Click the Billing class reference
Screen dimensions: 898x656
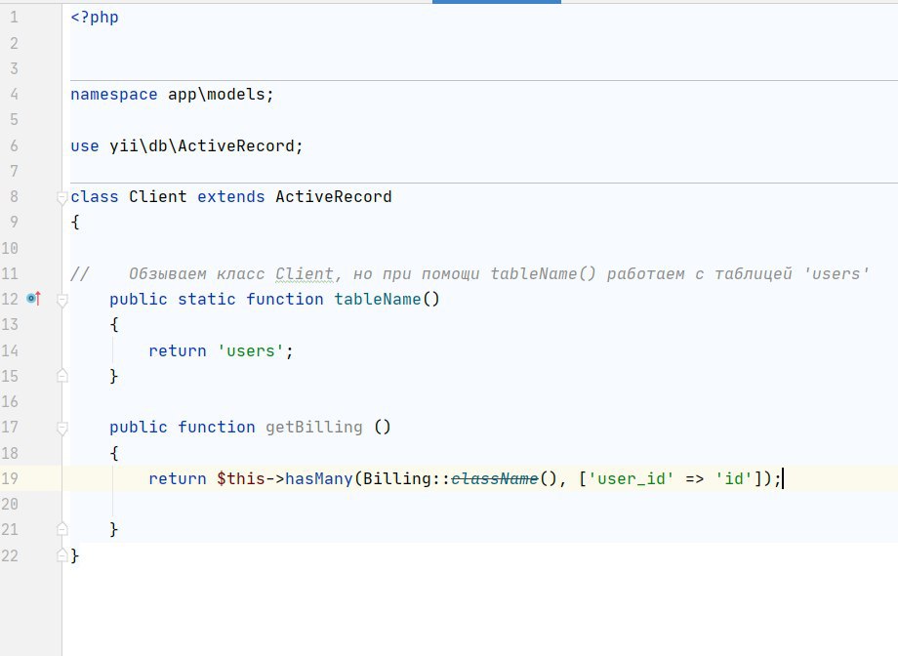397,478
